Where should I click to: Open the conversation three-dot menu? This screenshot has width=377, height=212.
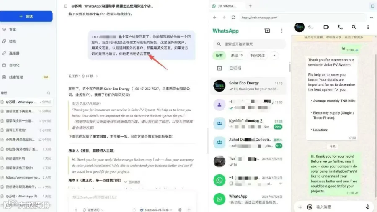(x=368, y=27)
